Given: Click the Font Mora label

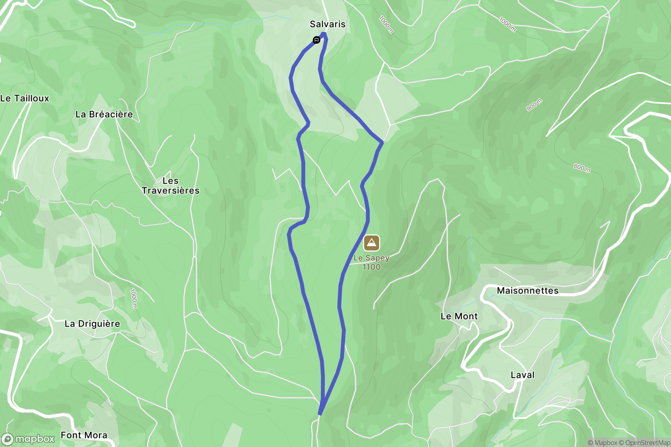Looking at the screenshot, I should [84, 435].
